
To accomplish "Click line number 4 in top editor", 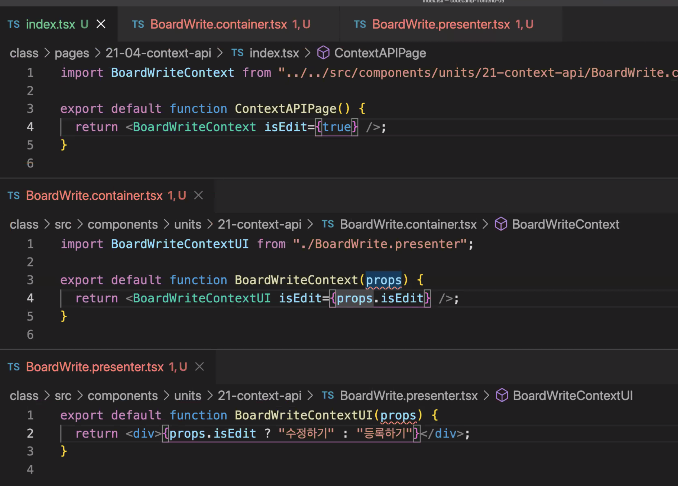I will click(30, 127).
